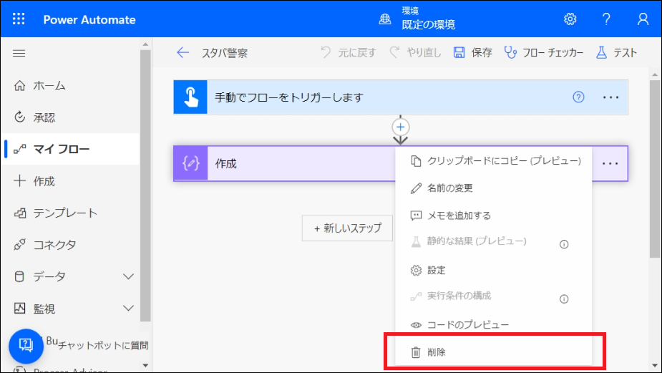Click the 新しいステップ button
662x373 pixels.
pyautogui.click(x=347, y=228)
